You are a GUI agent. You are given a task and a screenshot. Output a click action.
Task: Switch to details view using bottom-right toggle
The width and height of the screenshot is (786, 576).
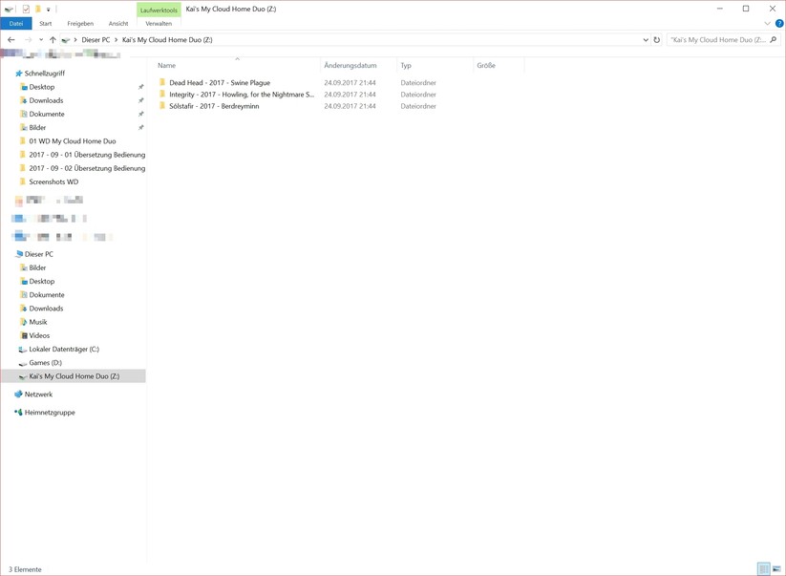tap(764, 569)
